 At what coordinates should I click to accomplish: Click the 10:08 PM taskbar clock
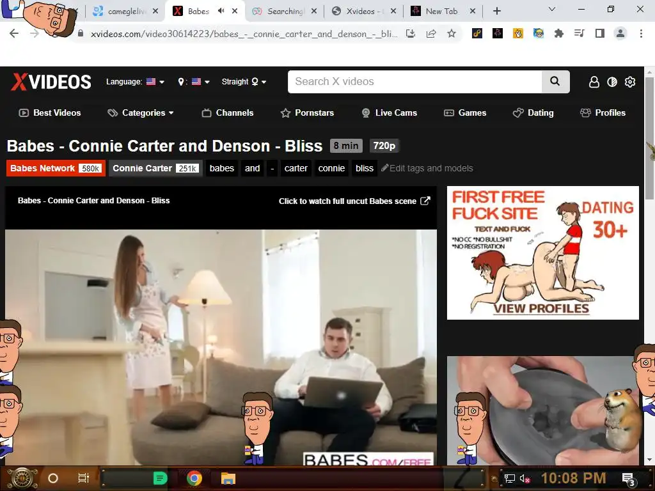click(573, 478)
